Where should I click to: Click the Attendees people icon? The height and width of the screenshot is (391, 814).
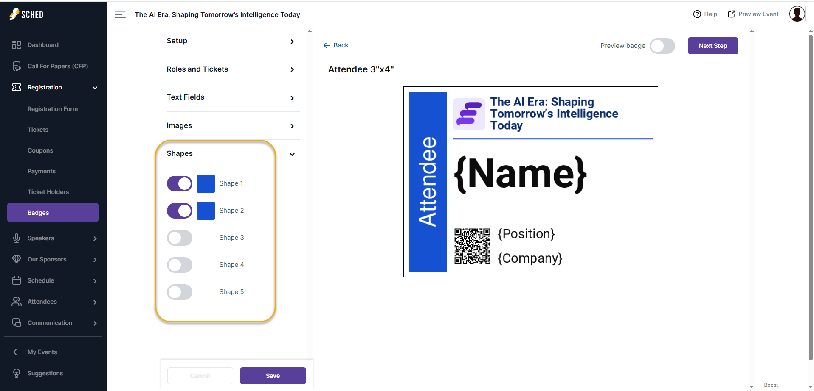point(17,302)
